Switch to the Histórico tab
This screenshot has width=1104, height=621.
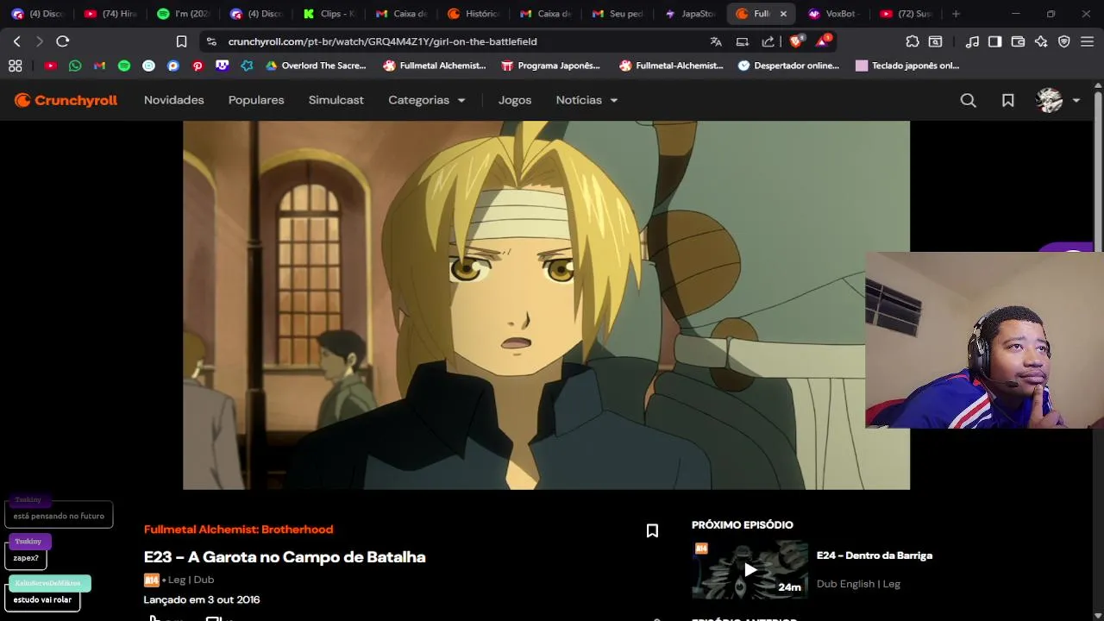coord(473,14)
